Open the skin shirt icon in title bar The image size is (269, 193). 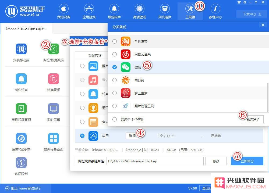[239, 2]
